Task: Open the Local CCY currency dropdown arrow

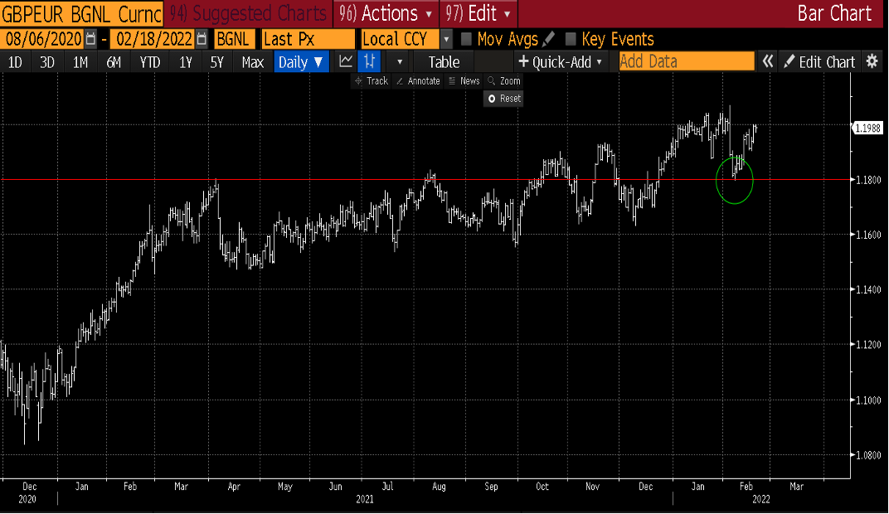Action: coord(446,39)
